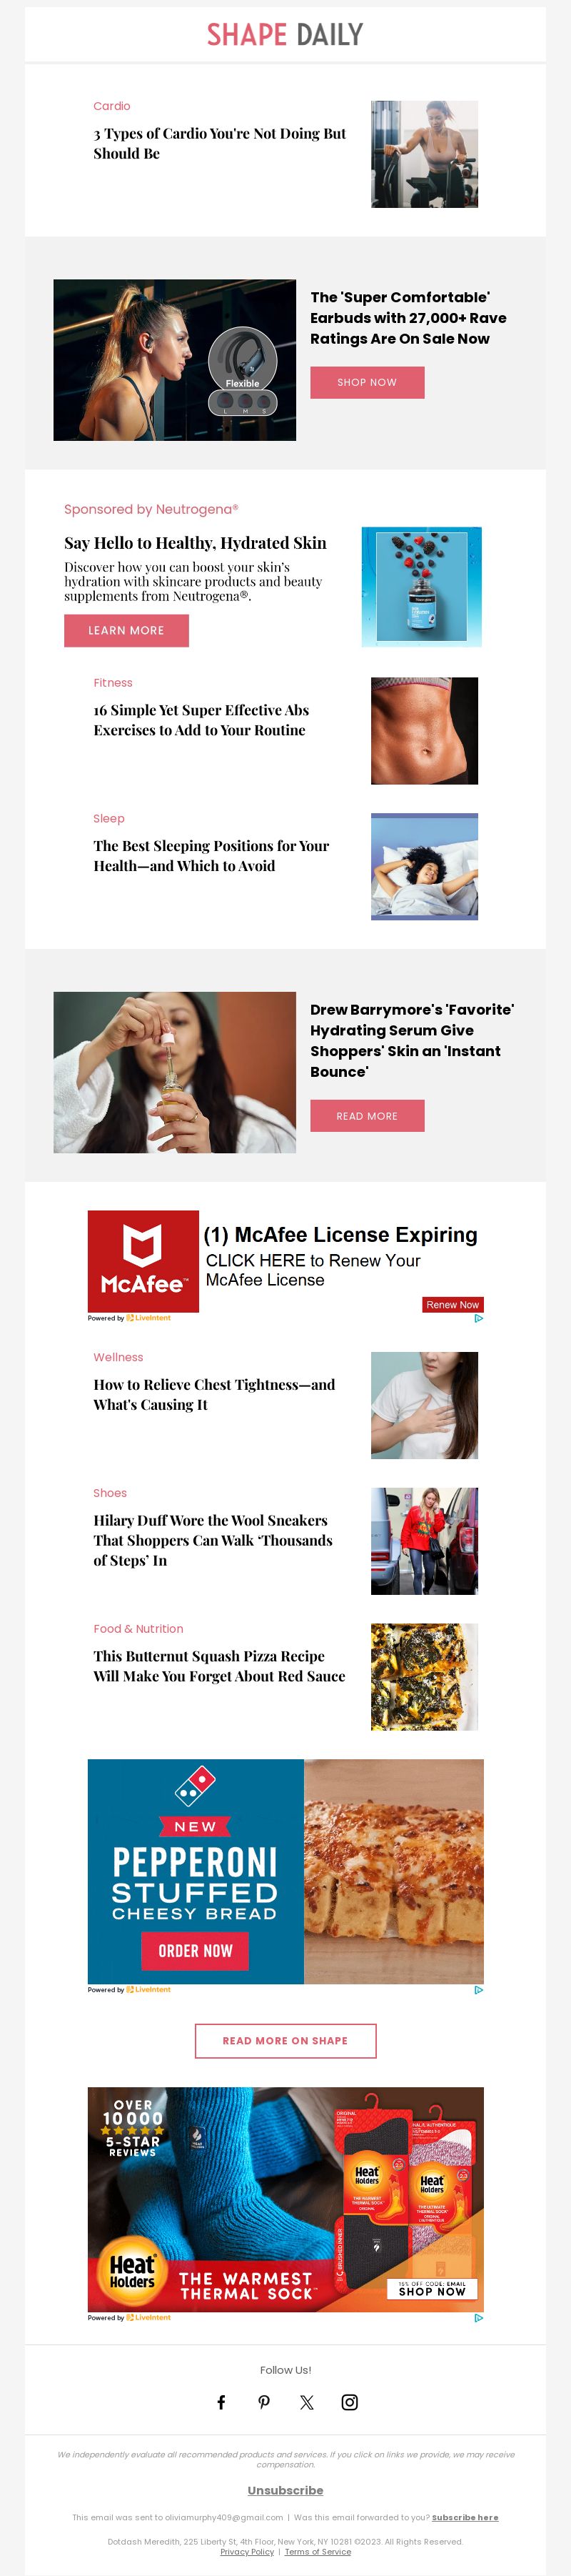Click the Unsubscribe link
Image resolution: width=571 pixels, height=2576 pixels.
click(285, 2490)
